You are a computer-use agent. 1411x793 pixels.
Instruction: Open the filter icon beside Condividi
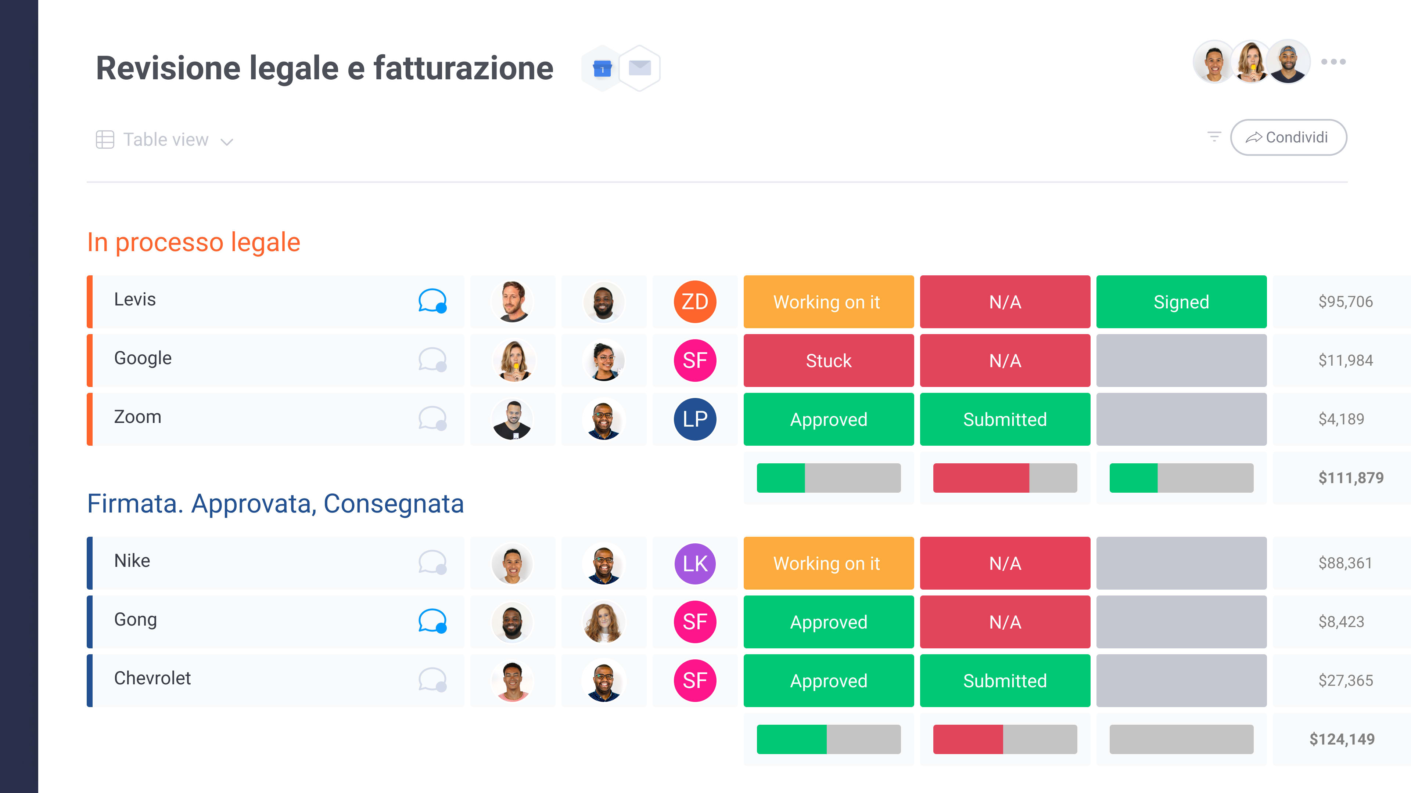tap(1214, 137)
